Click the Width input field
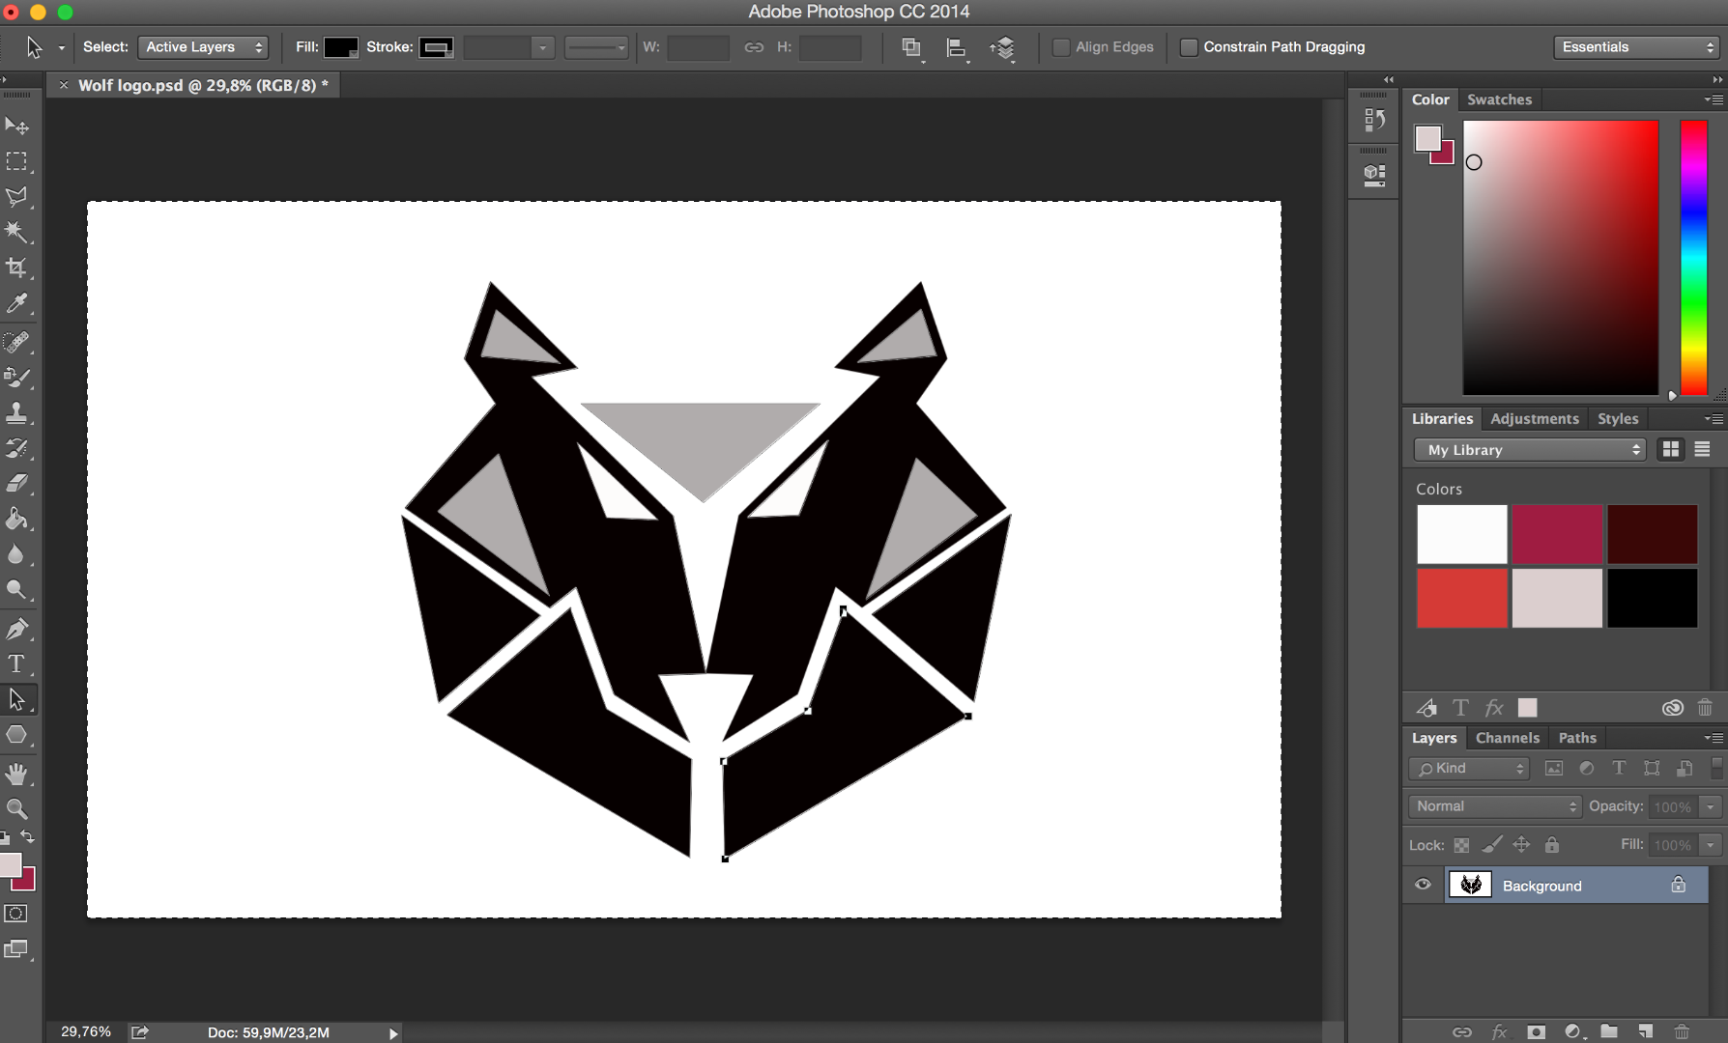This screenshot has height=1043, width=1728. pos(699,47)
